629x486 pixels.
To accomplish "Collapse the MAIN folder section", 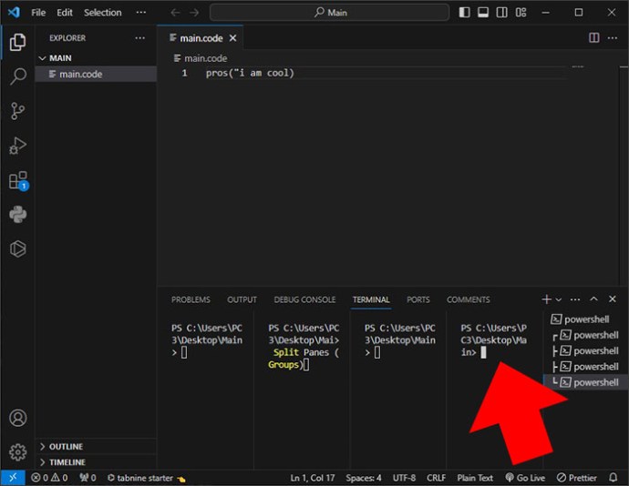I will click(x=96, y=58).
